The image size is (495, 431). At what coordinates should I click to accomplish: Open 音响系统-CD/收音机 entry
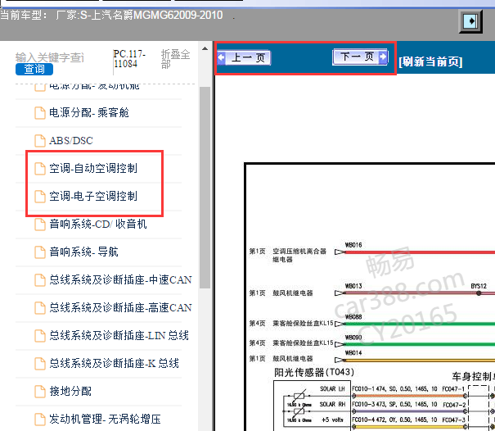[x=98, y=225]
